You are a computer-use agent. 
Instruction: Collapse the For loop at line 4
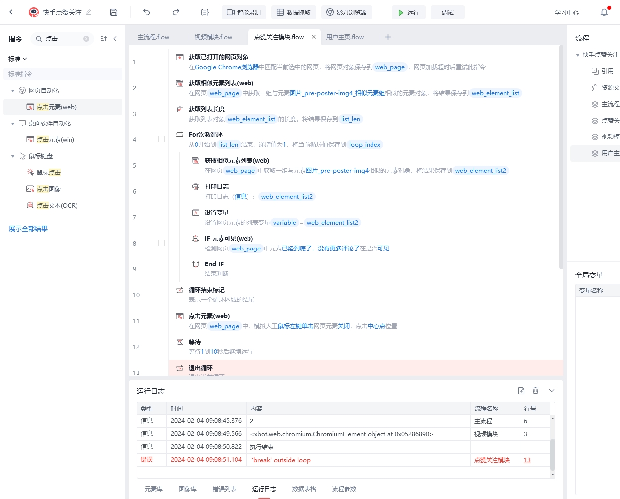pyautogui.click(x=161, y=139)
